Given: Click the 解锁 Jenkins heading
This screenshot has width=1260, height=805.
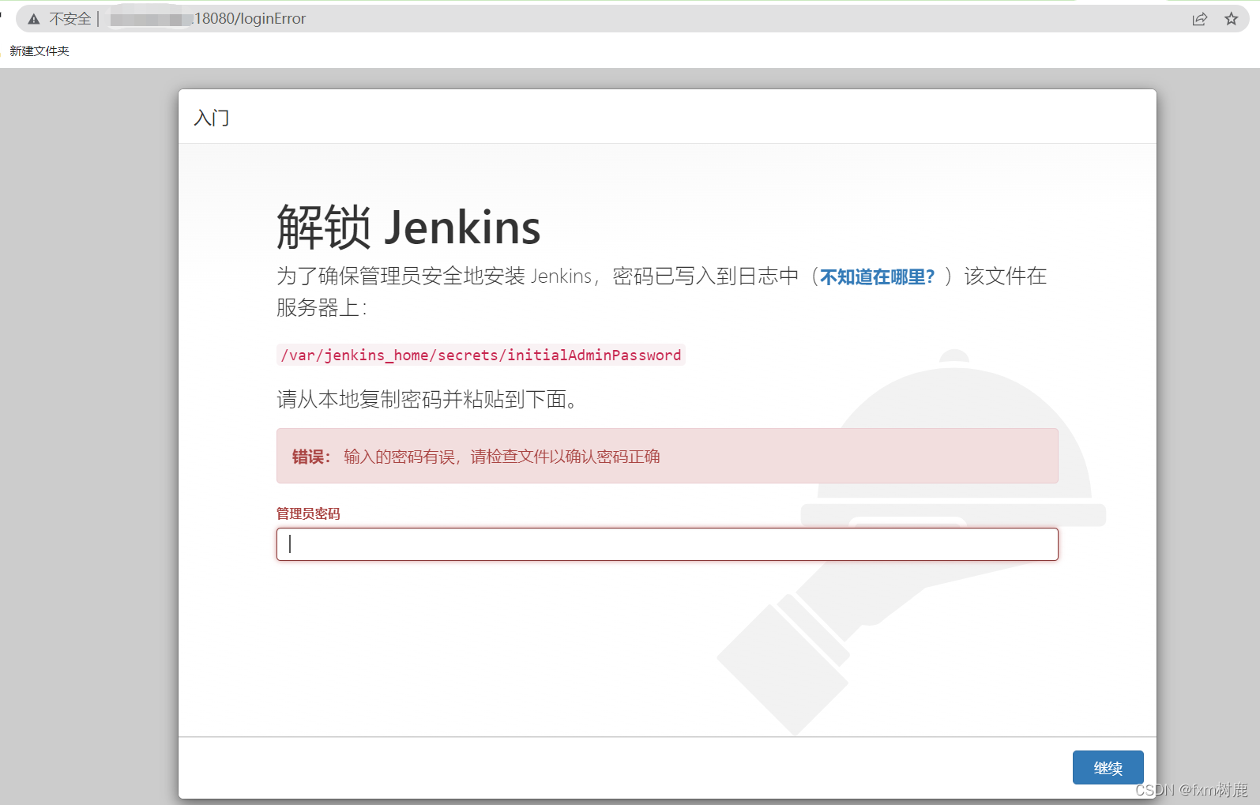Looking at the screenshot, I should [x=408, y=228].
